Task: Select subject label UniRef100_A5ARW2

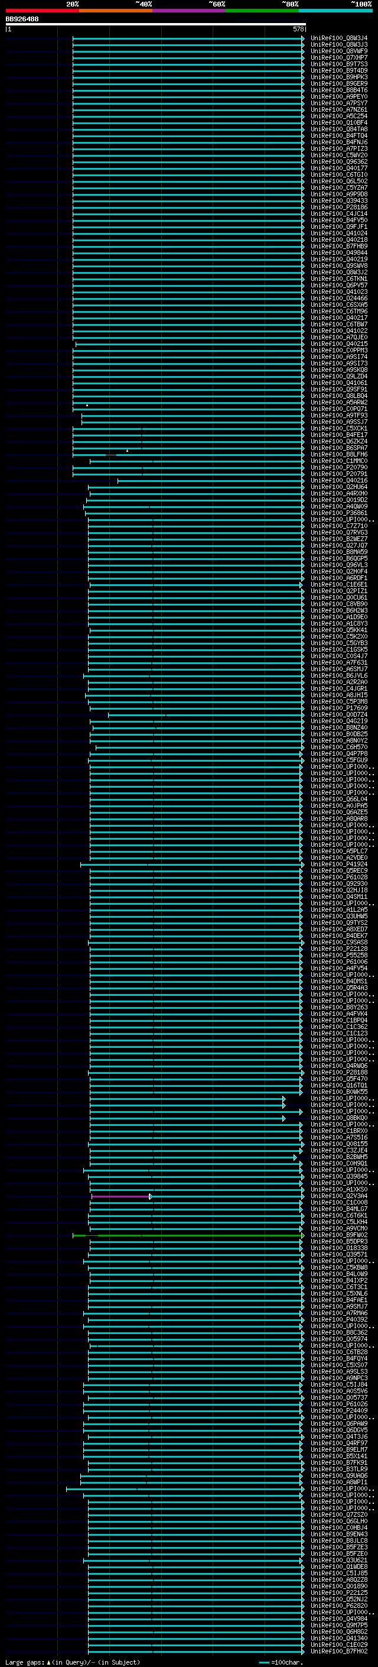Action: click(x=339, y=403)
